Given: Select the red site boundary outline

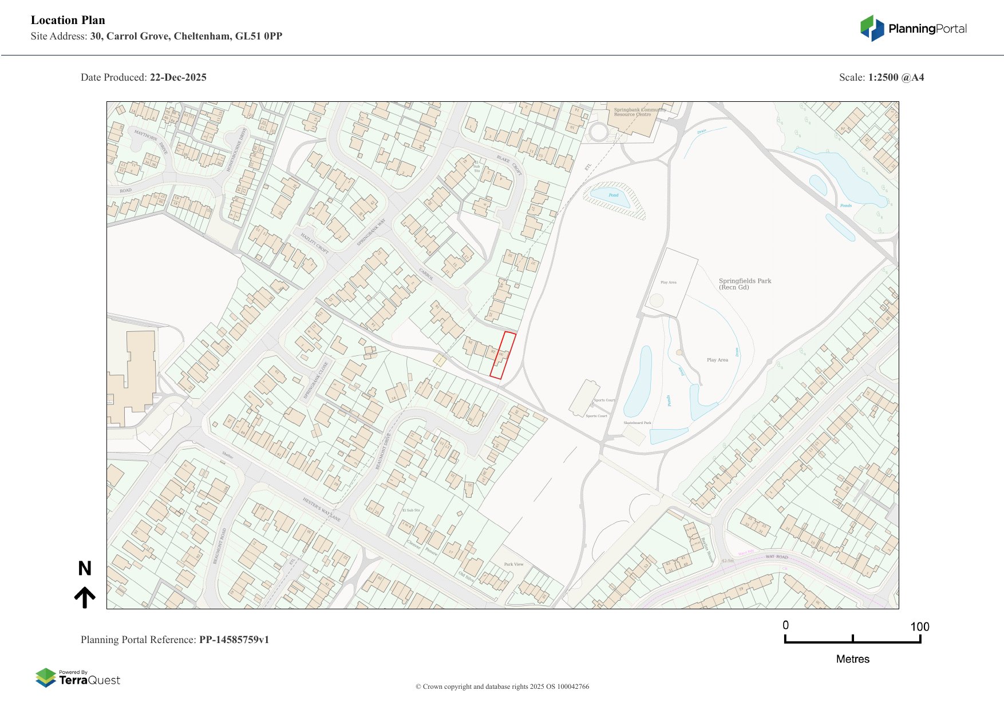Looking at the screenshot, I should pyautogui.click(x=503, y=355).
